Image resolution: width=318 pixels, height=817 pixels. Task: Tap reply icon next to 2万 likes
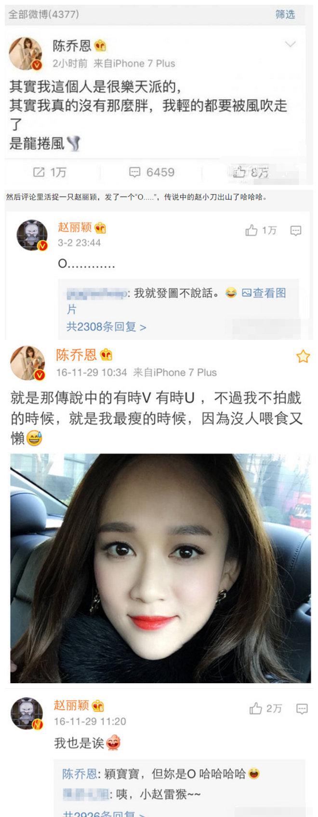coord(302,708)
